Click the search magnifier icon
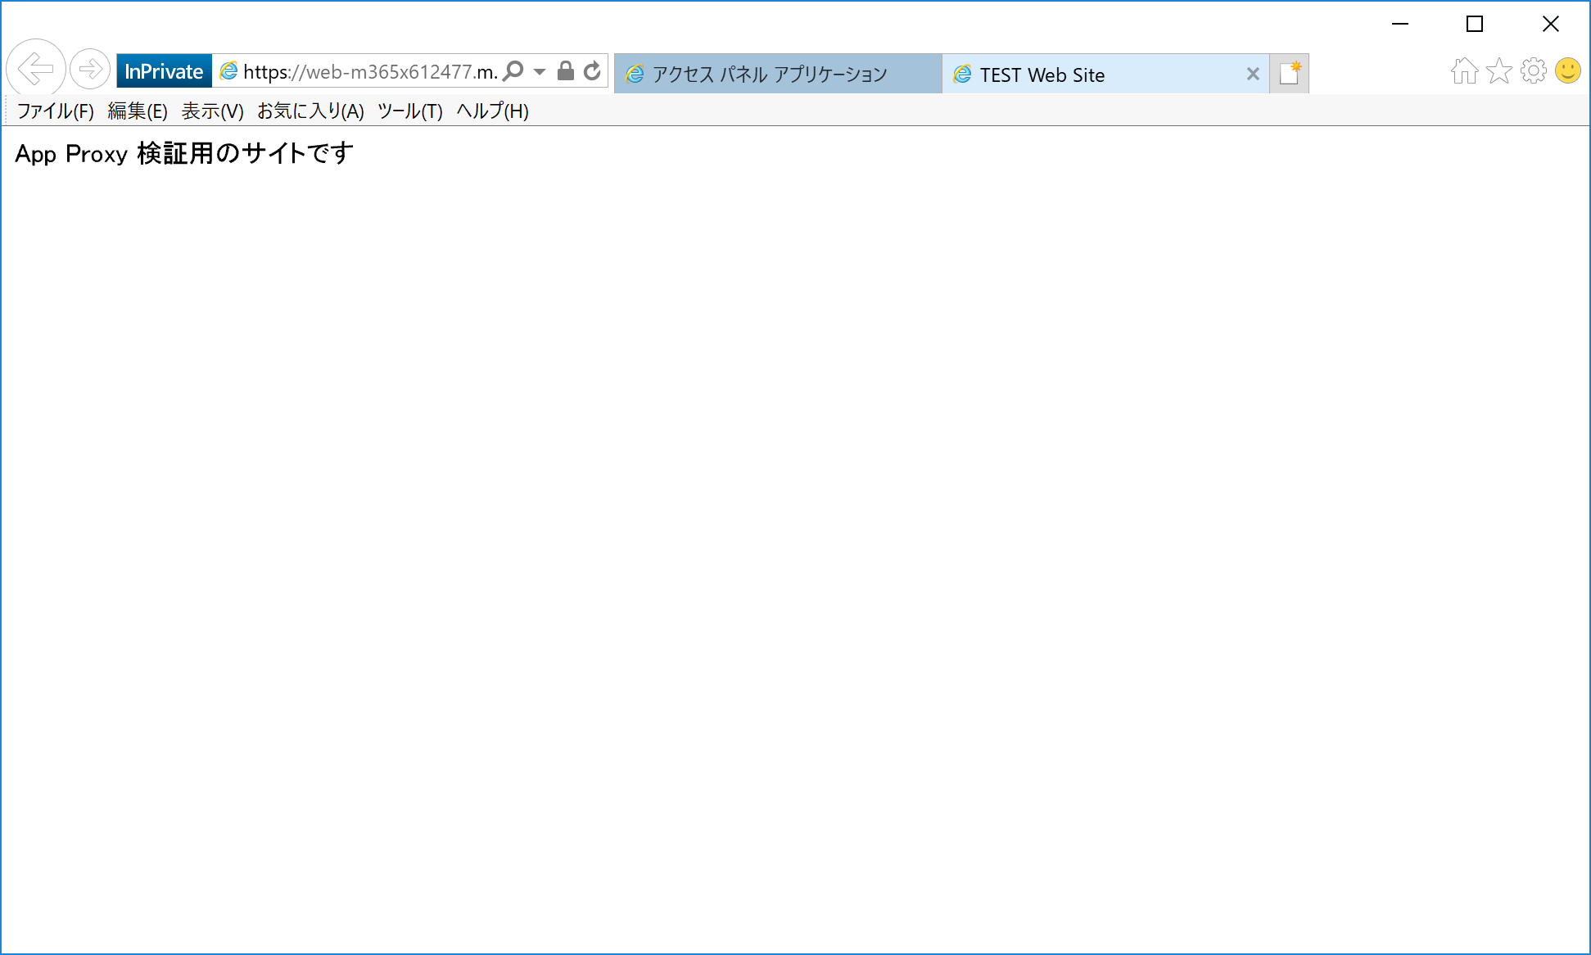The image size is (1591, 955). (x=513, y=73)
